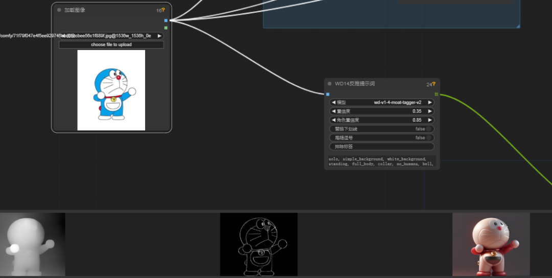
Task: Click the 置信度 0.35 value slider
Action: click(382, 111)
